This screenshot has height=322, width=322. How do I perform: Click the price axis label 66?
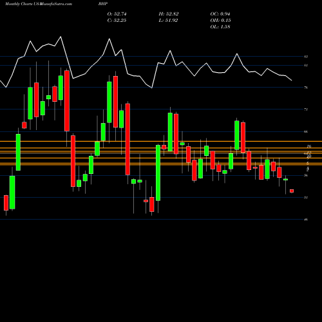[306, 131]
